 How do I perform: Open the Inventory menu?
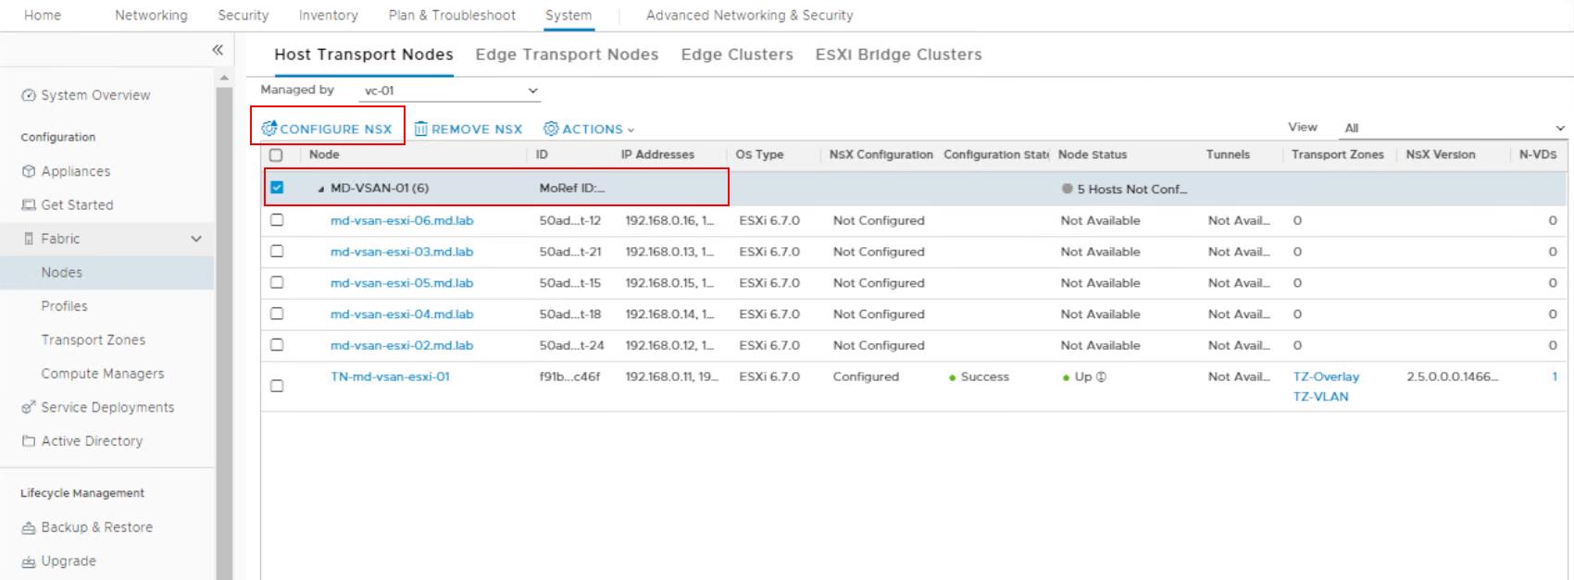(329, 16)
